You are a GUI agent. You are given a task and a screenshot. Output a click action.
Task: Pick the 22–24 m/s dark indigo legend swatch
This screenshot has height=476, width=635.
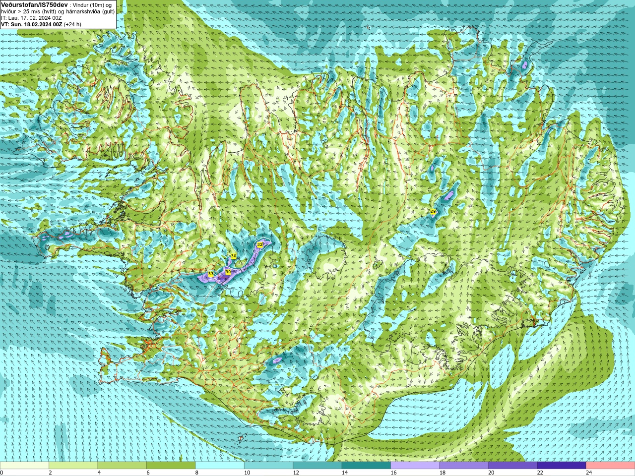click(x=562, y=466)
